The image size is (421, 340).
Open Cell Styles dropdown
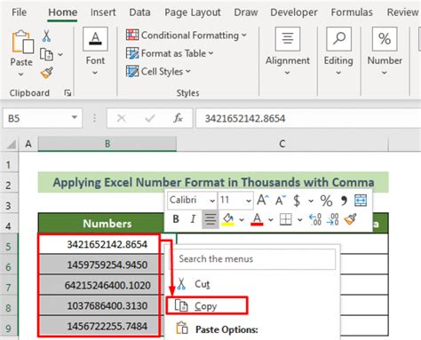(188, 72)
